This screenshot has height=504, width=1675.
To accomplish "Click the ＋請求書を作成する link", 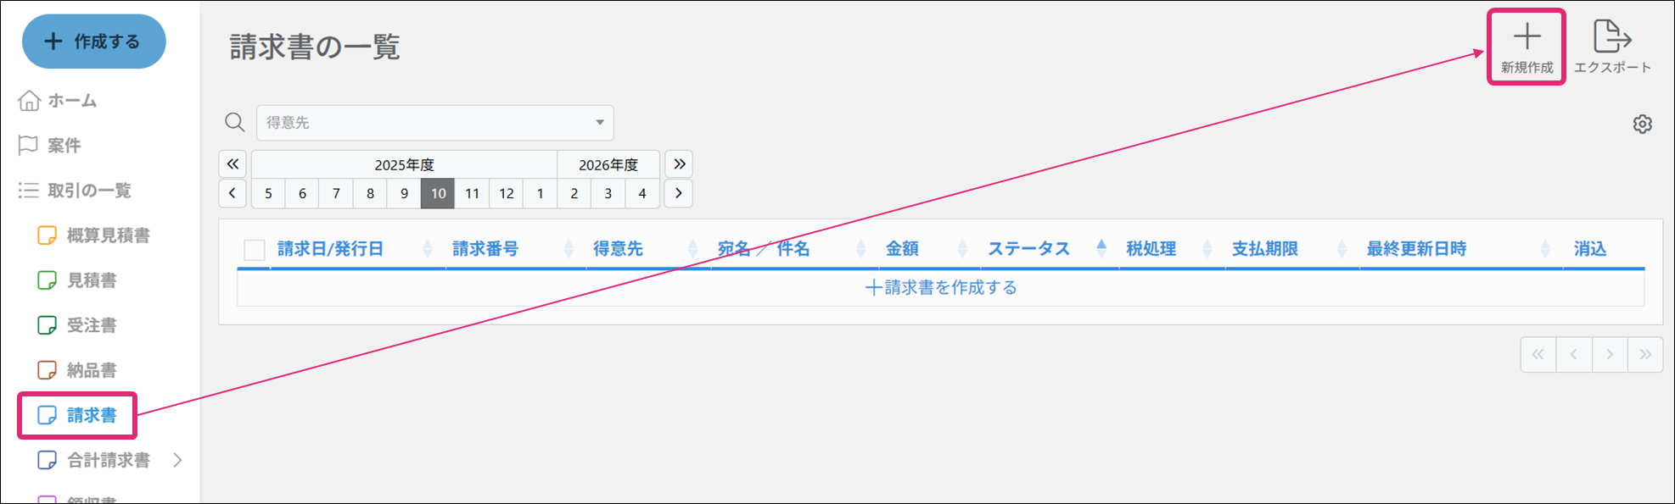I will tap(940, 288).
